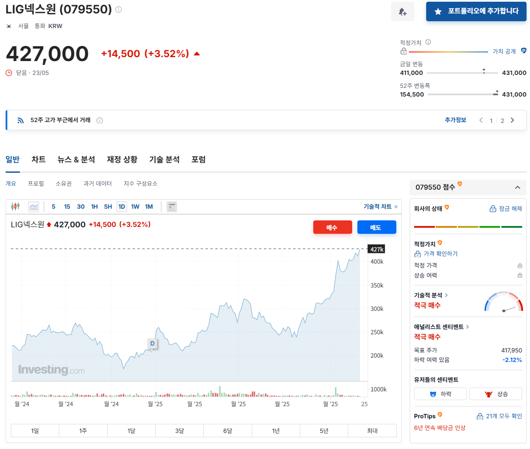Set chart interval to 1W
The height and width of the screenshot is (449, 530).
click(x=135, y=207)
